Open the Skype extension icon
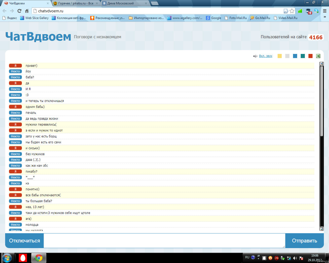329x263 pixels. [316, 11]
